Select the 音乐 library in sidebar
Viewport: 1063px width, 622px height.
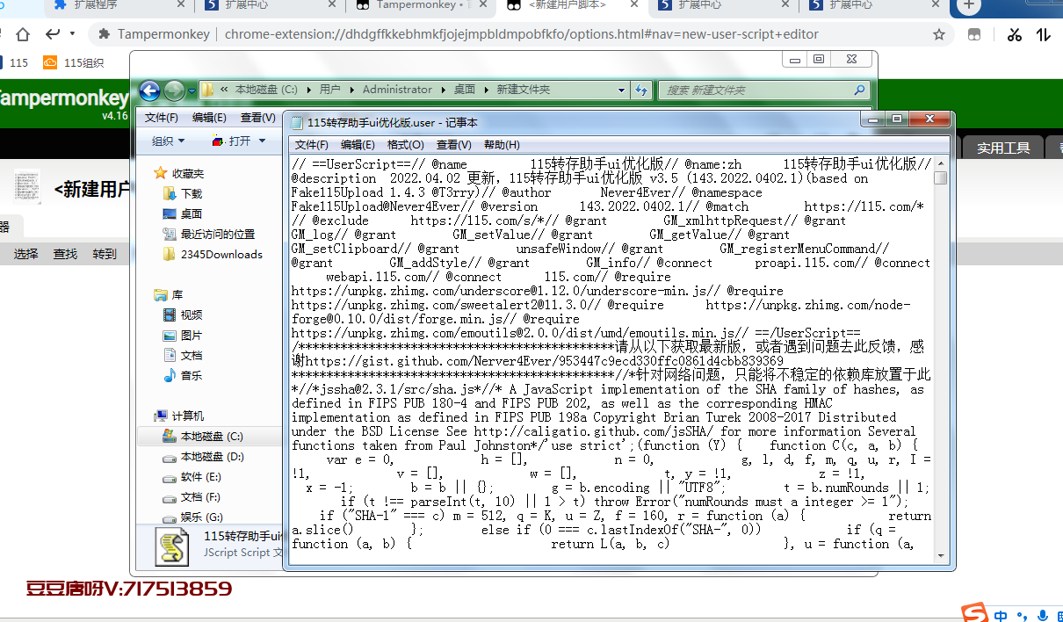click(x=191, y=375)
